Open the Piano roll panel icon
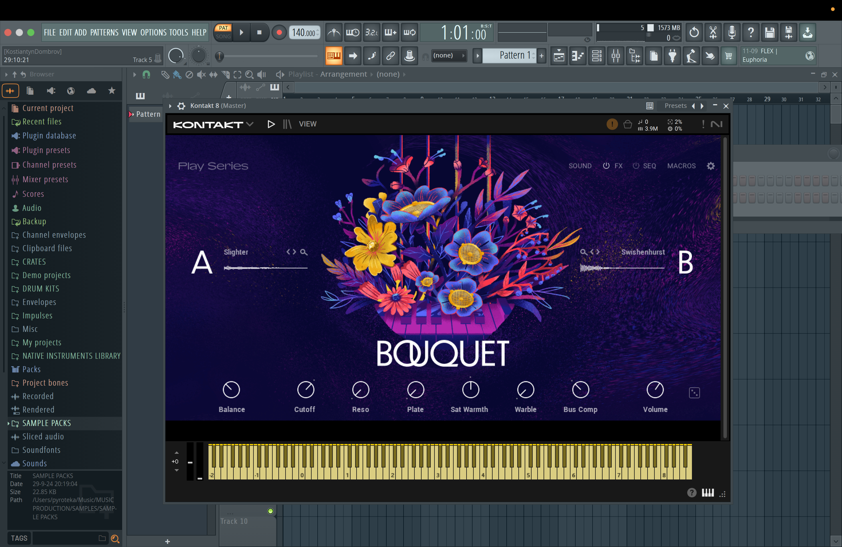 click(577, 56)
